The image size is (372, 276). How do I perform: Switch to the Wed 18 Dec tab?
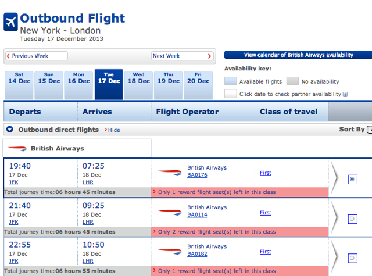point(139,85)
